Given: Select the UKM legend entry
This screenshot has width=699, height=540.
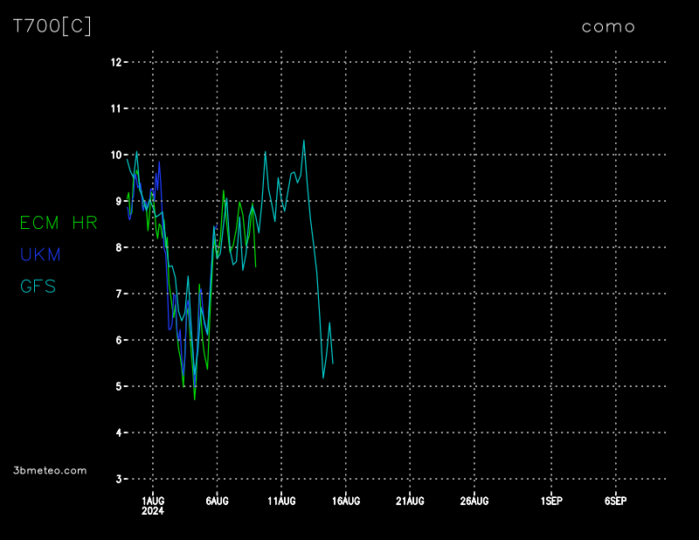Looking at the screenshot, I should (40, 254).
